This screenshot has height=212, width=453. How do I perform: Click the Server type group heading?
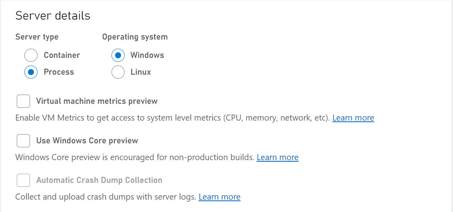tap(37, 37)
